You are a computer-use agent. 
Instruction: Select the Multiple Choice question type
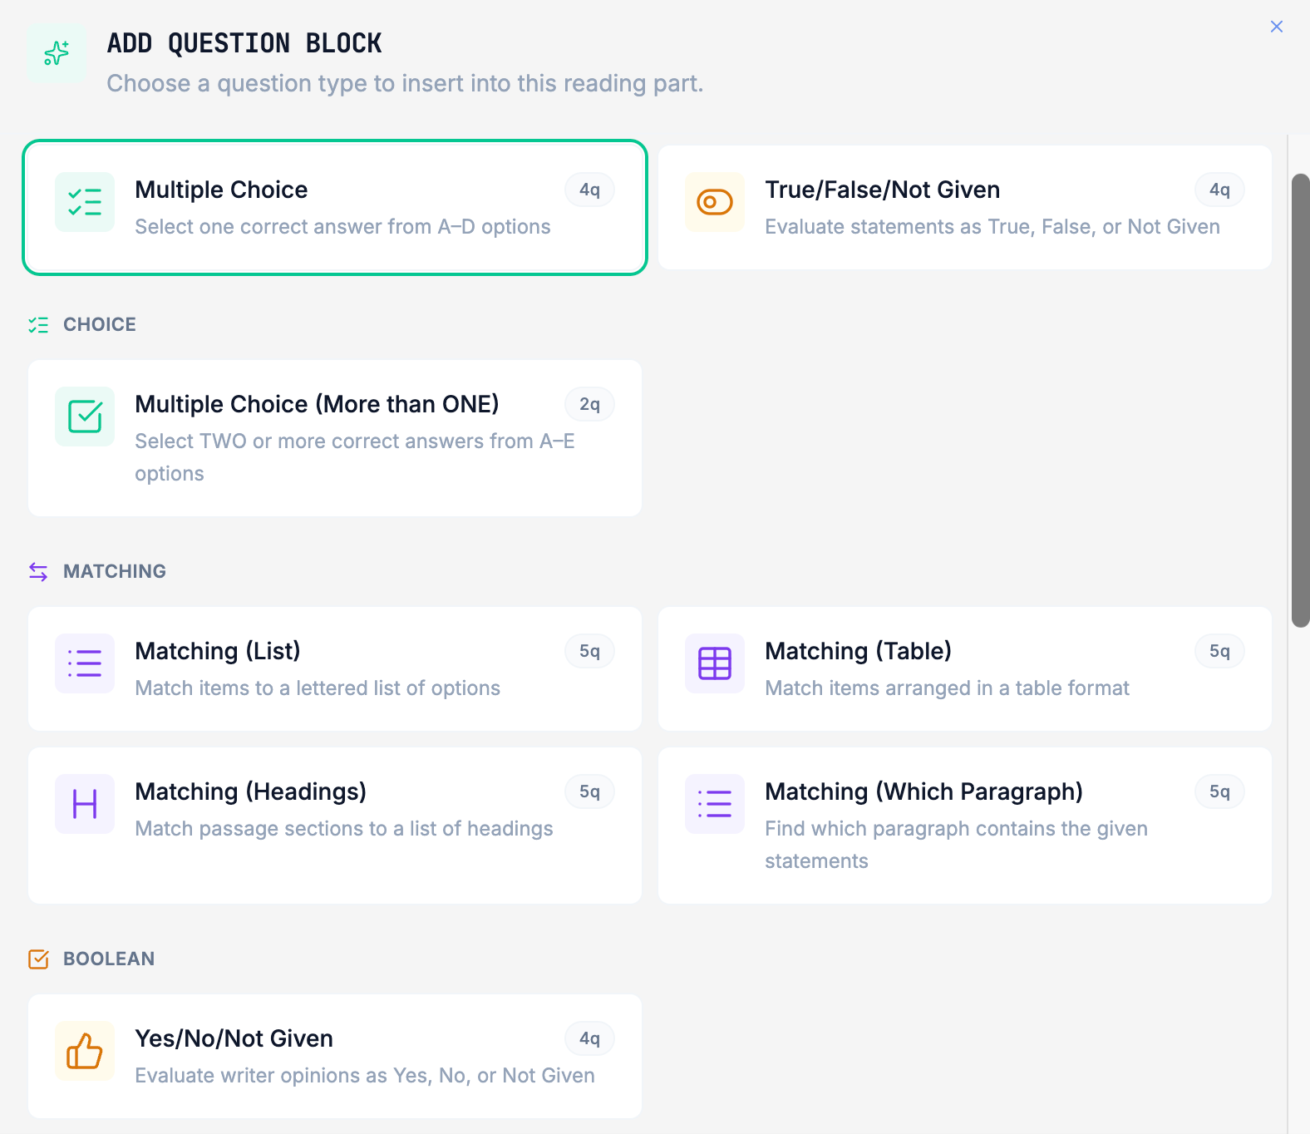click(x=335, y=207)
